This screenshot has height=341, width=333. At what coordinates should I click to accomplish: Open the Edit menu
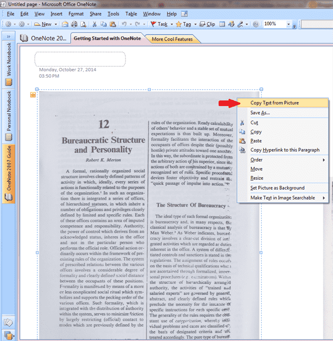coord(24,14)
